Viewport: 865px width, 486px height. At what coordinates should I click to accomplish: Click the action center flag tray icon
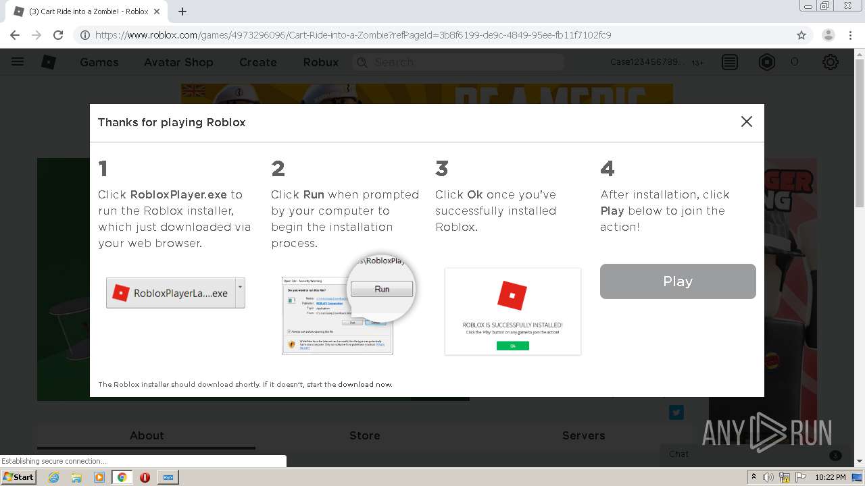click(x=801, y=477)
